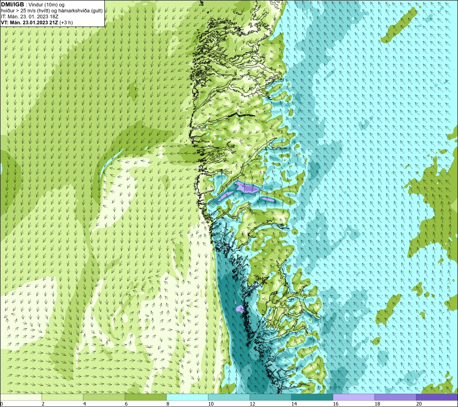Click the 14–16 m/s dark teal legend swatch
The width and height of the screenshot is (458, 407).
pos(312,397)
